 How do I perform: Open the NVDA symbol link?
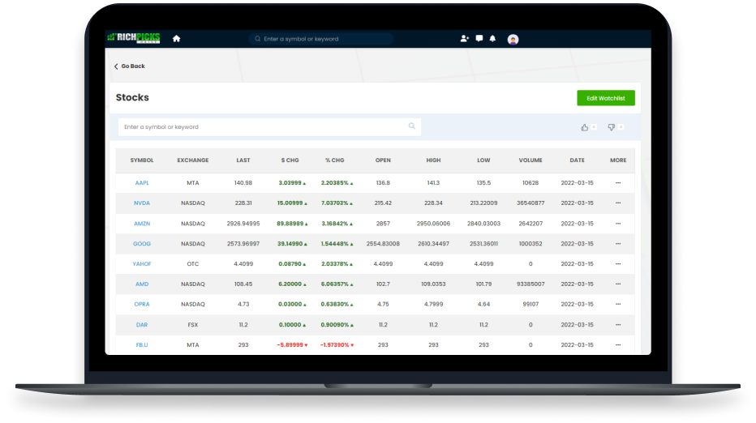tap(142, 203)
